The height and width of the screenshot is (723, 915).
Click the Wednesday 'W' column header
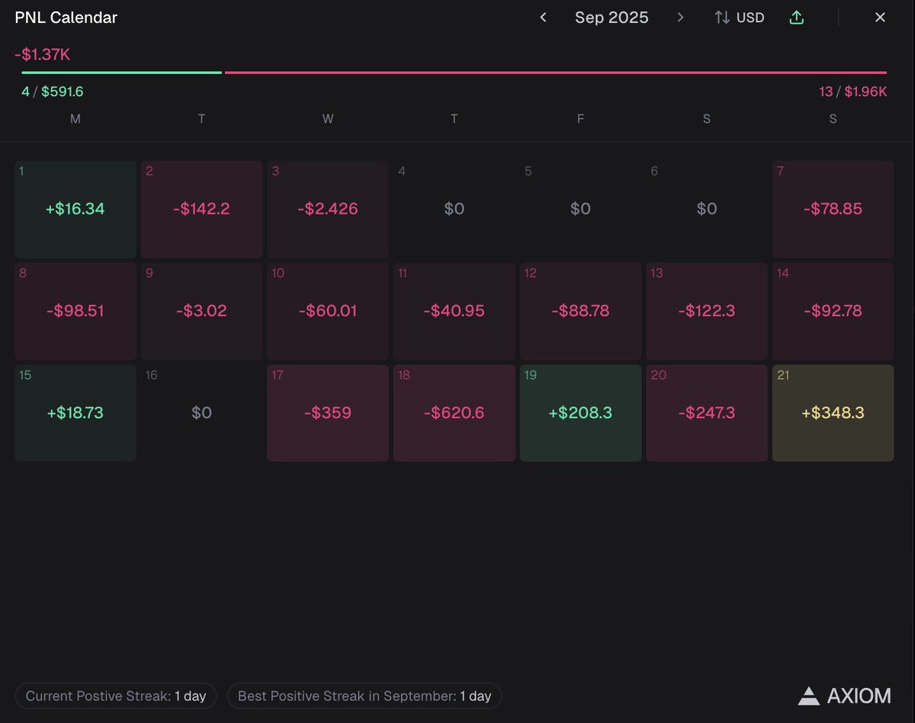328,119
